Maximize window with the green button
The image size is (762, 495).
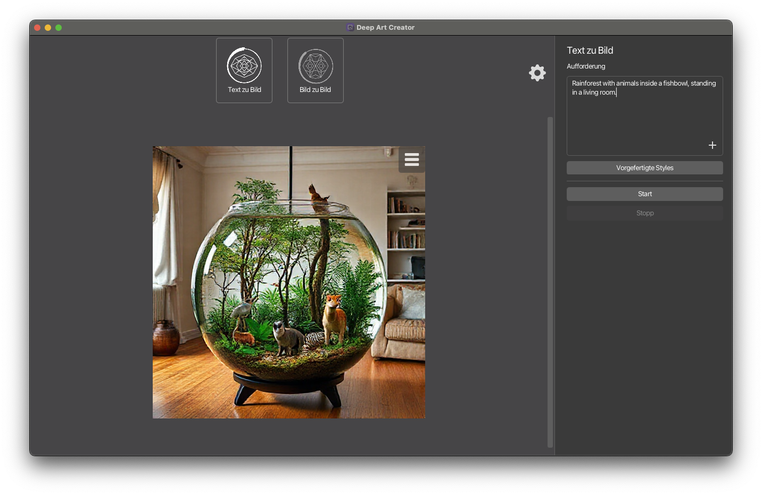(x=59, y=28)
